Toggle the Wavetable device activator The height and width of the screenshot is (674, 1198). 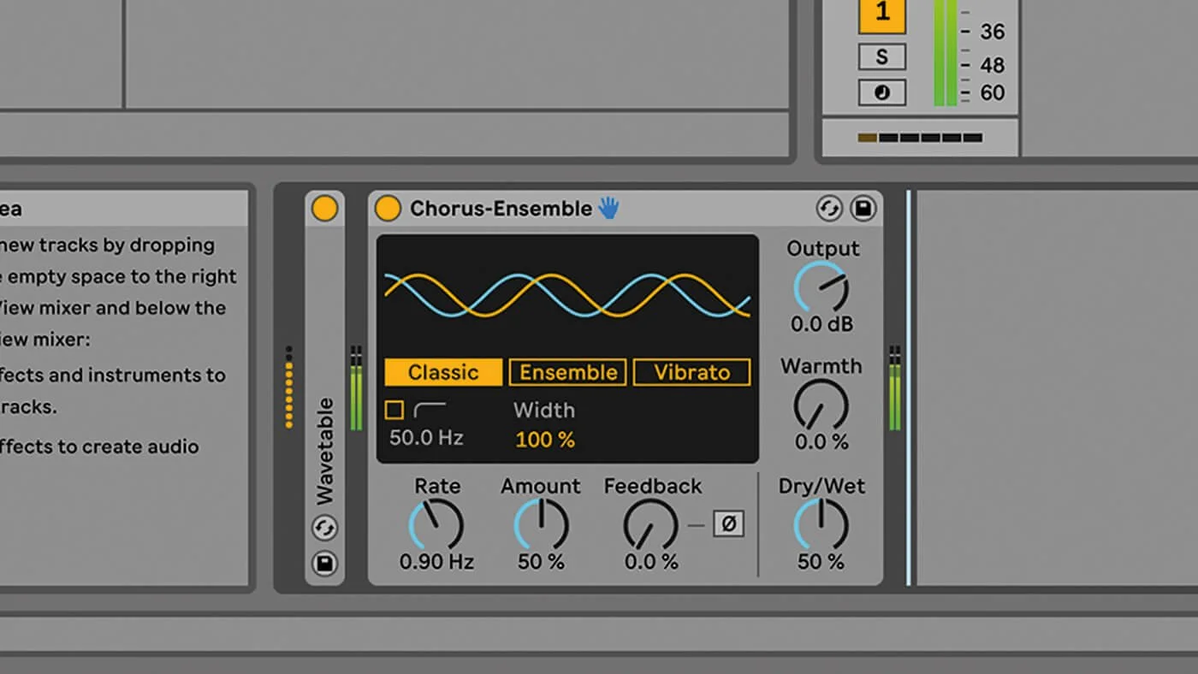(324, 208)
